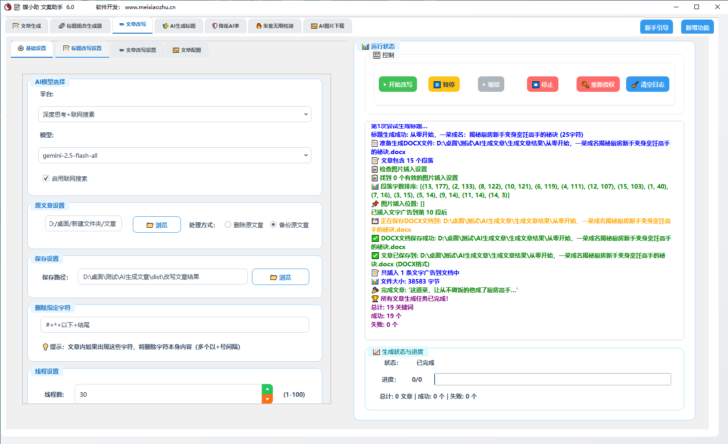Viewport: 728px width, 444px height.
Task: Clear the log with 清空日志
Action: point(648,84)
